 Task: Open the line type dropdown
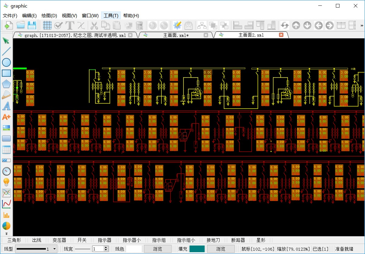tap(55, 249)
